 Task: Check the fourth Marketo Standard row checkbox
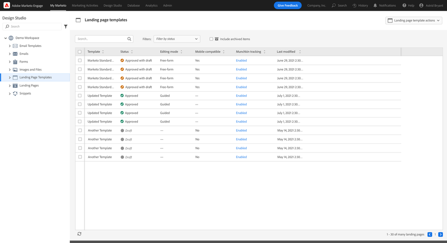click(80, 87)
